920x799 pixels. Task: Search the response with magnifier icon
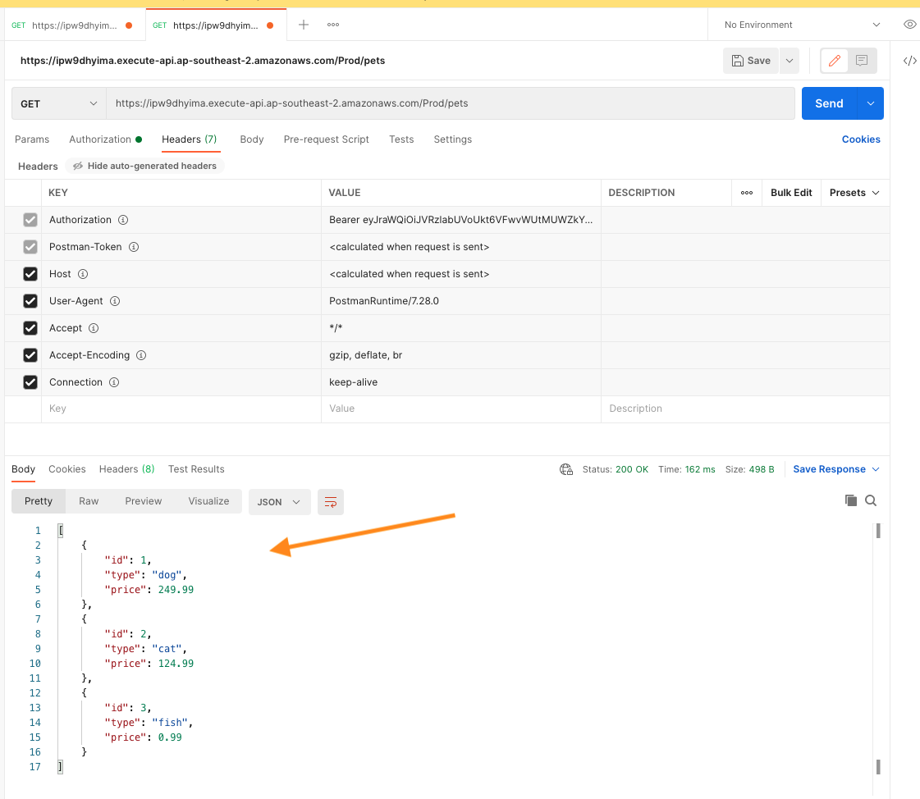coord(871,500)
